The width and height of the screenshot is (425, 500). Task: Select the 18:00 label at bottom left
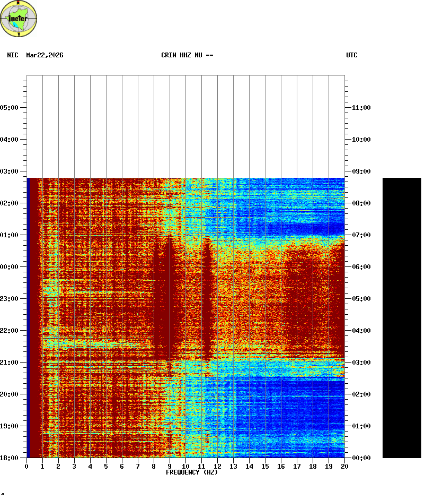10,458
